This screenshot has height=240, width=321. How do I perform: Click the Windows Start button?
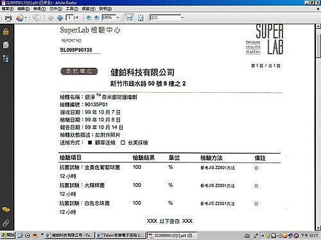coord(8,236)
